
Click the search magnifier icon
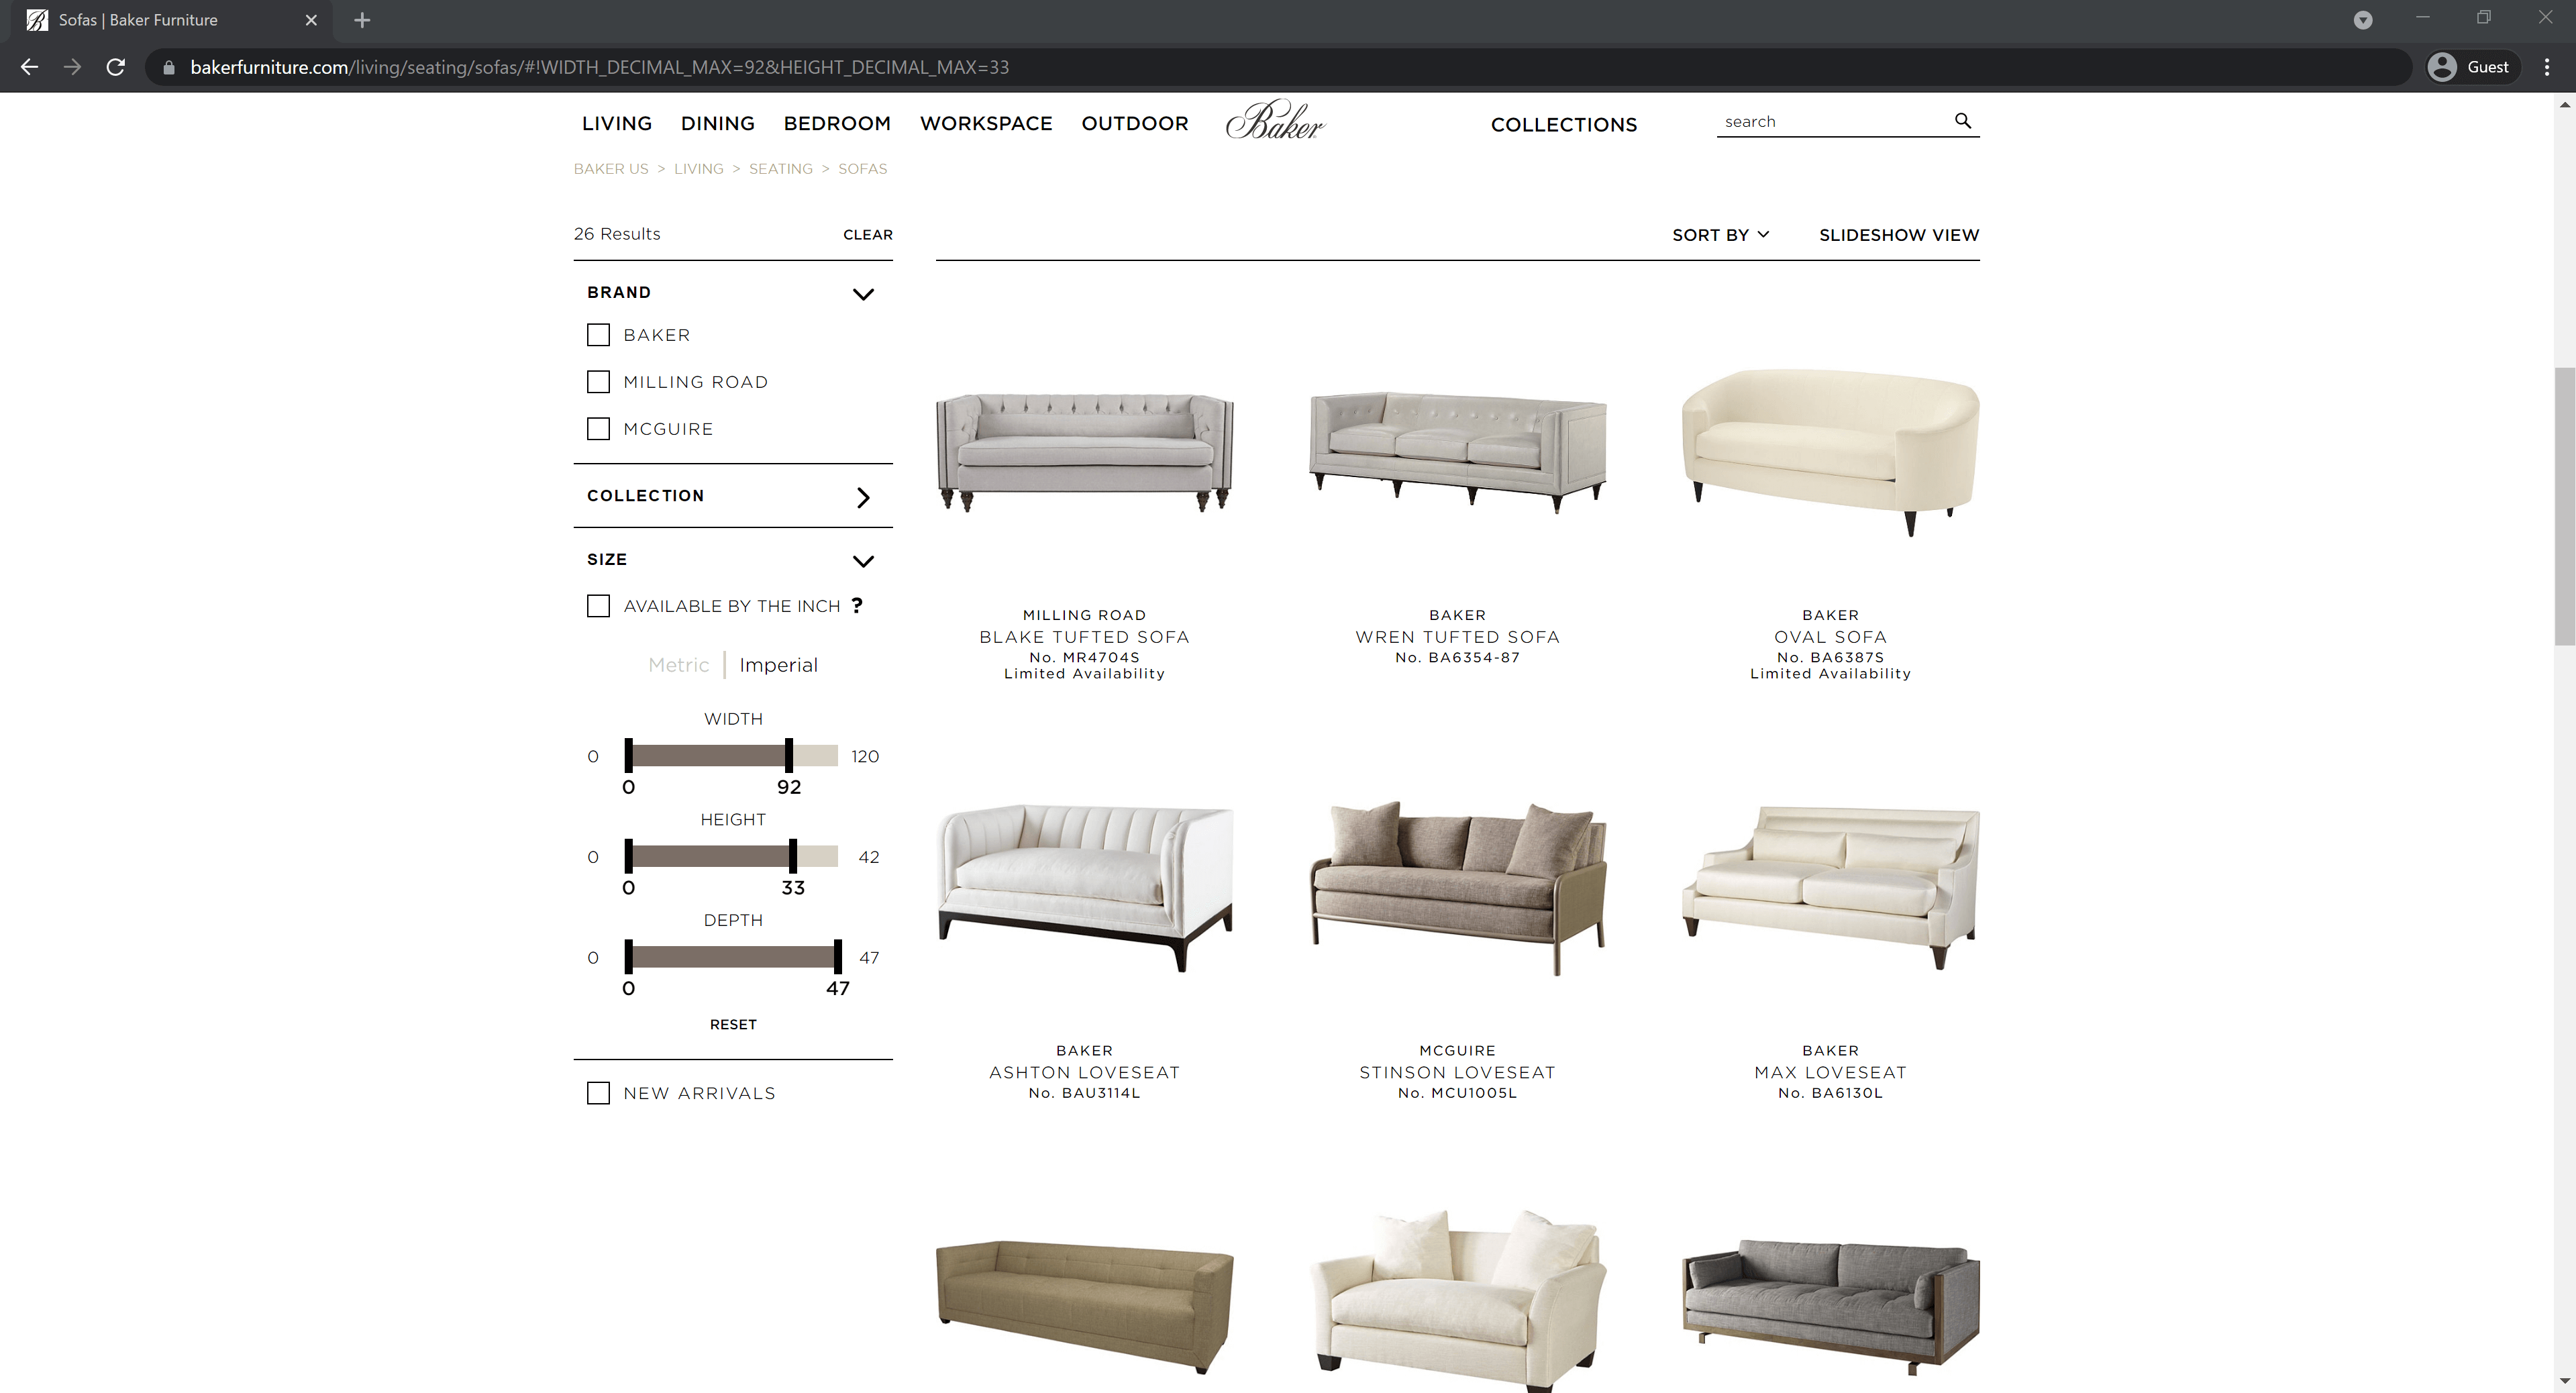(1963, 121)
